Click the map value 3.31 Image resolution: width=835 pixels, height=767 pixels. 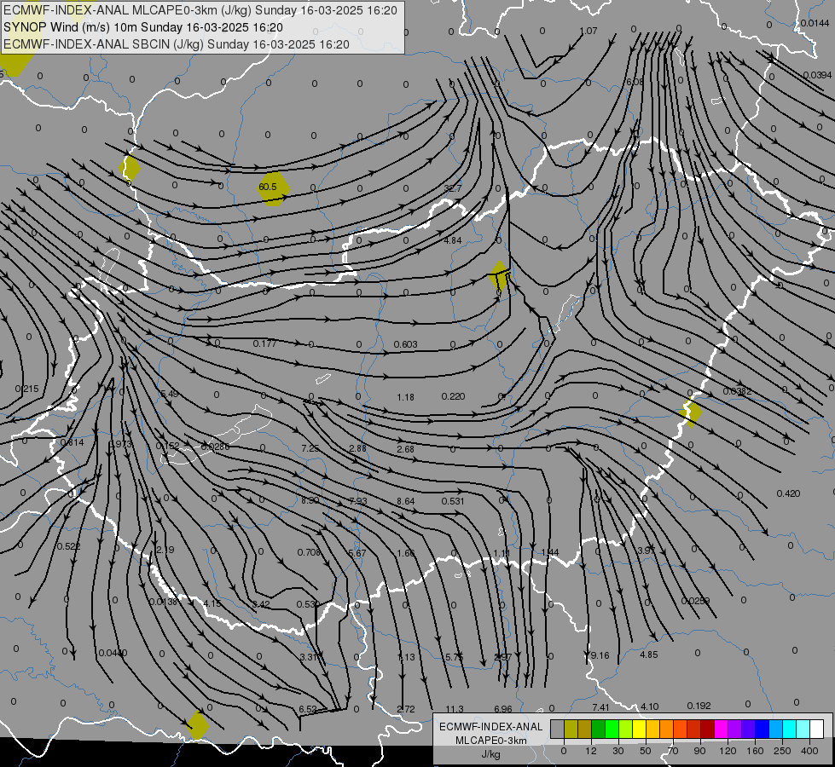[309, 657]
